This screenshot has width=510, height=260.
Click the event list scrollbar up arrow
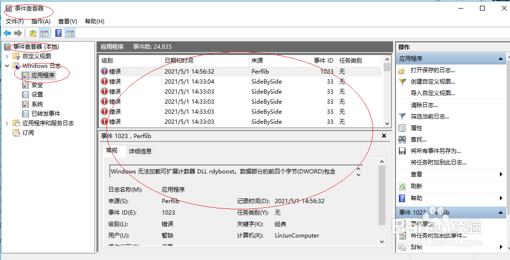click(x=387, y=59)
